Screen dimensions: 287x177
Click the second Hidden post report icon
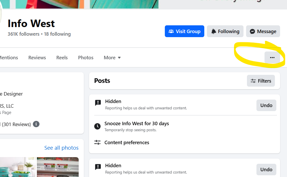tap(98, 167)
